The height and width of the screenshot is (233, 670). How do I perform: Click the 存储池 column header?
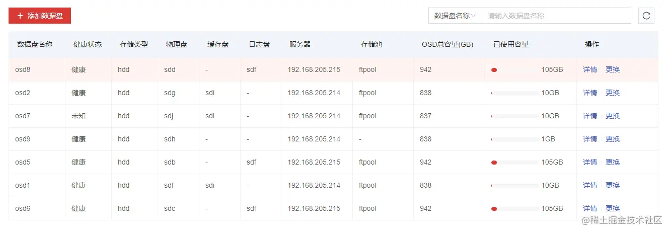tap(371, 44)
